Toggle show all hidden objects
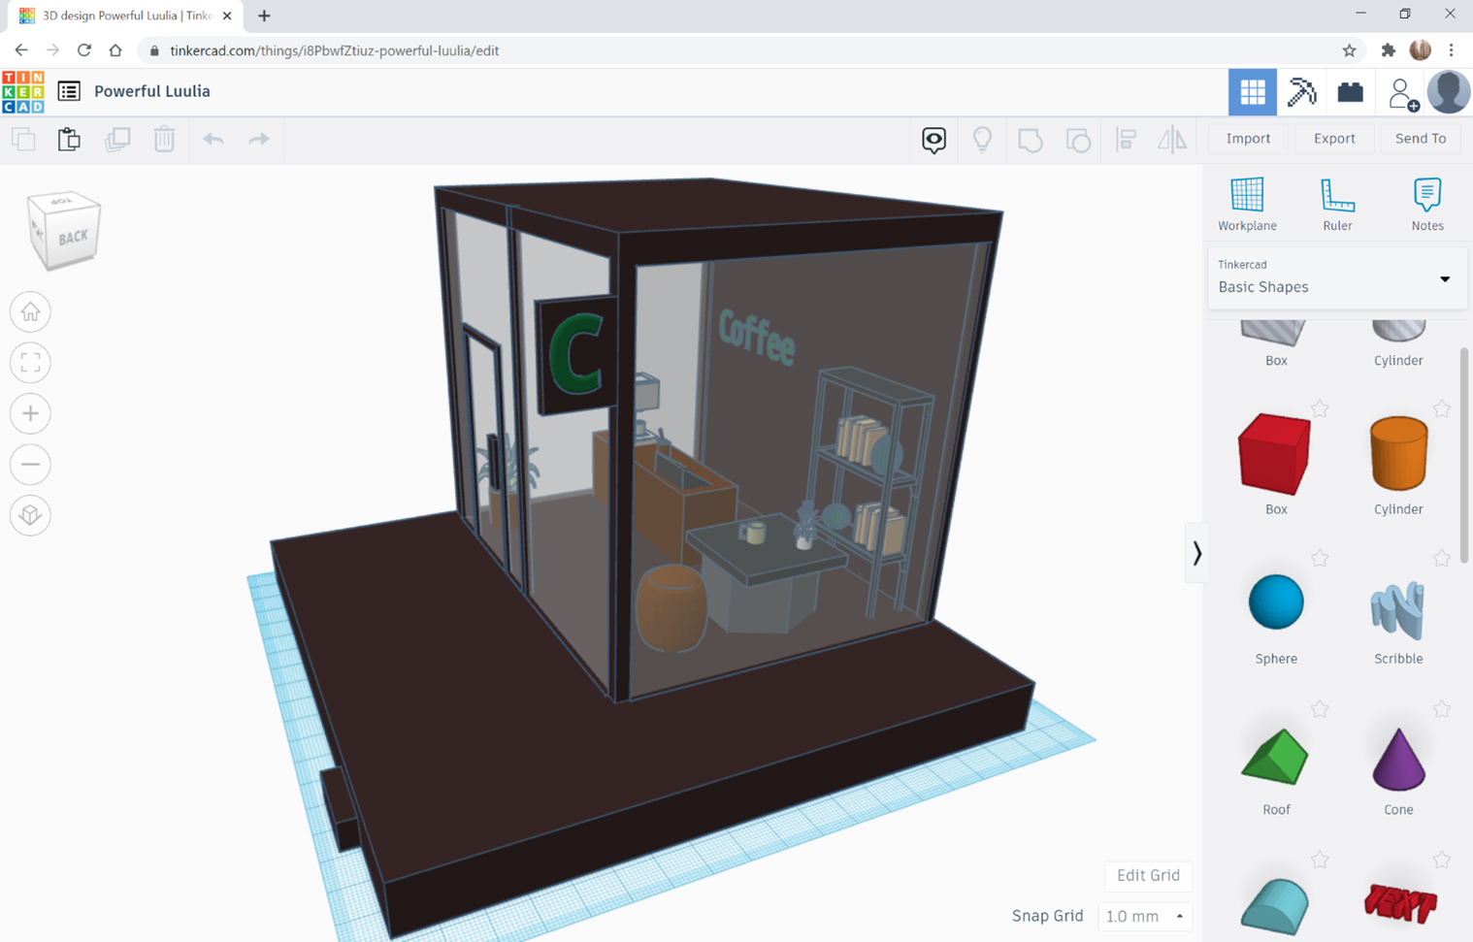 pos(982,140)
